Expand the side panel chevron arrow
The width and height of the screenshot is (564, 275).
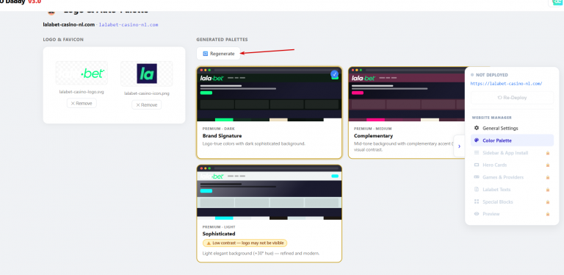pyautogui.click(x=459, y=146)
